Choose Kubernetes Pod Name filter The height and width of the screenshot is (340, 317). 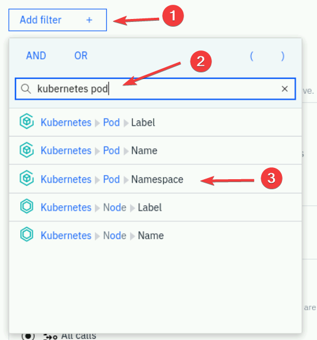click(156, 151)
